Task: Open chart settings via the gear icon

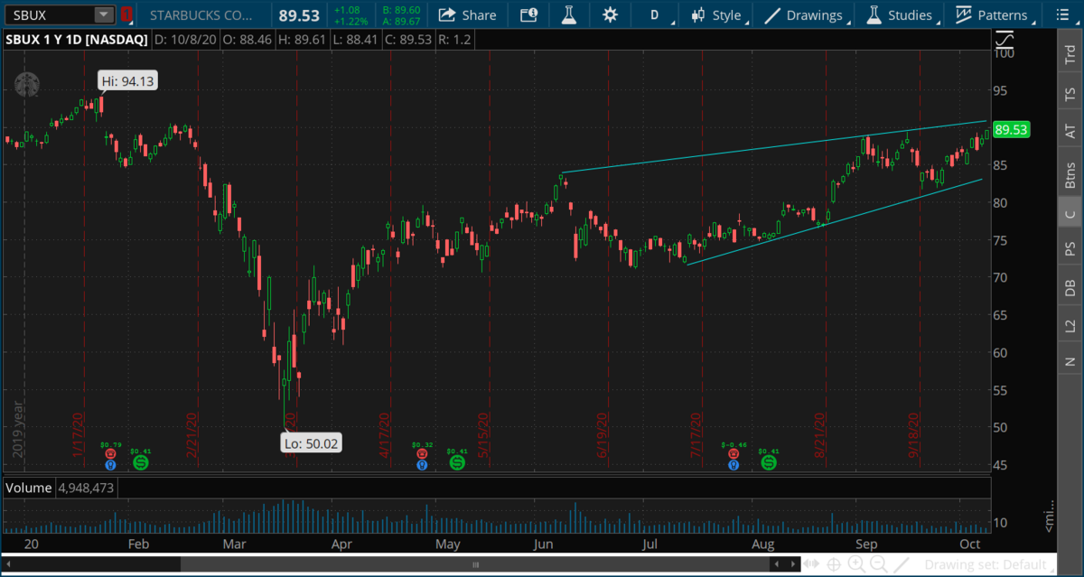Action: click(x=610, y=14)
